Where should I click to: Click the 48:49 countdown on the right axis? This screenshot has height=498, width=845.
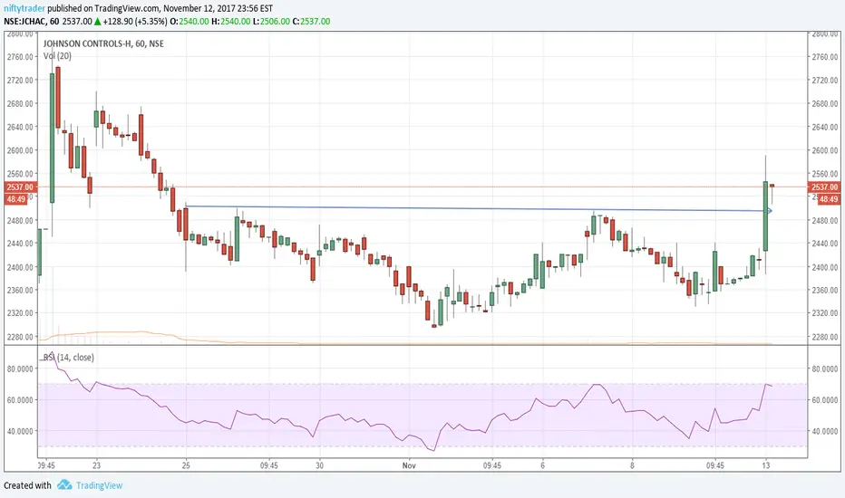tap(829, 199)
